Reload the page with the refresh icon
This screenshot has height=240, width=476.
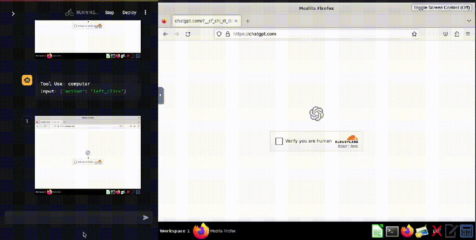point(188,34)
